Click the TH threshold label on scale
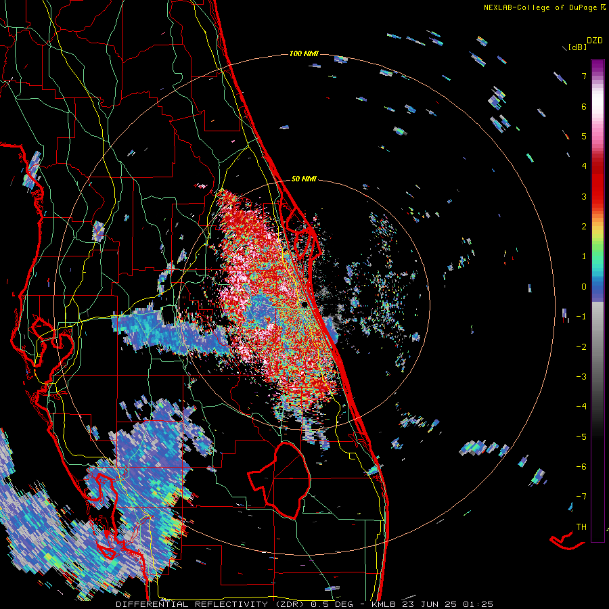The width and height of the screenshot is (609, 609). coord(581,526)
